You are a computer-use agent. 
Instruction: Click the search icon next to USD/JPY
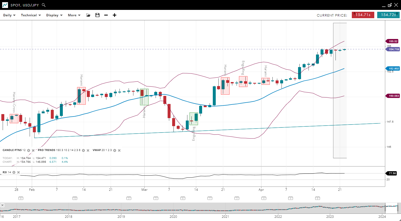44,5
